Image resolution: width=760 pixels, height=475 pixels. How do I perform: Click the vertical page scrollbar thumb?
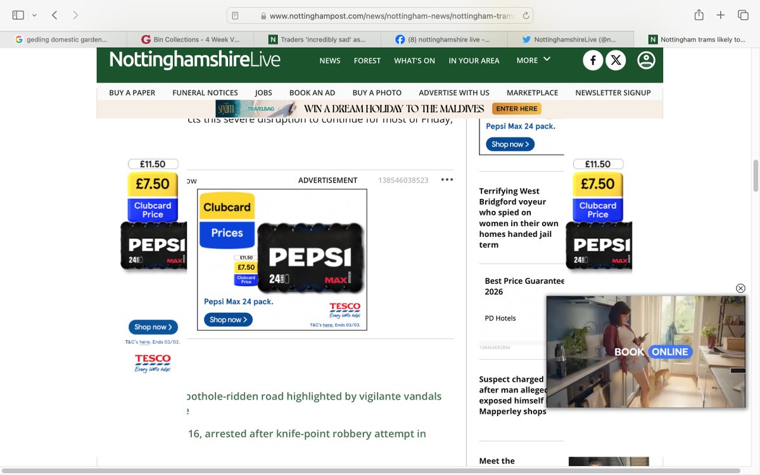tap(755, 176)
